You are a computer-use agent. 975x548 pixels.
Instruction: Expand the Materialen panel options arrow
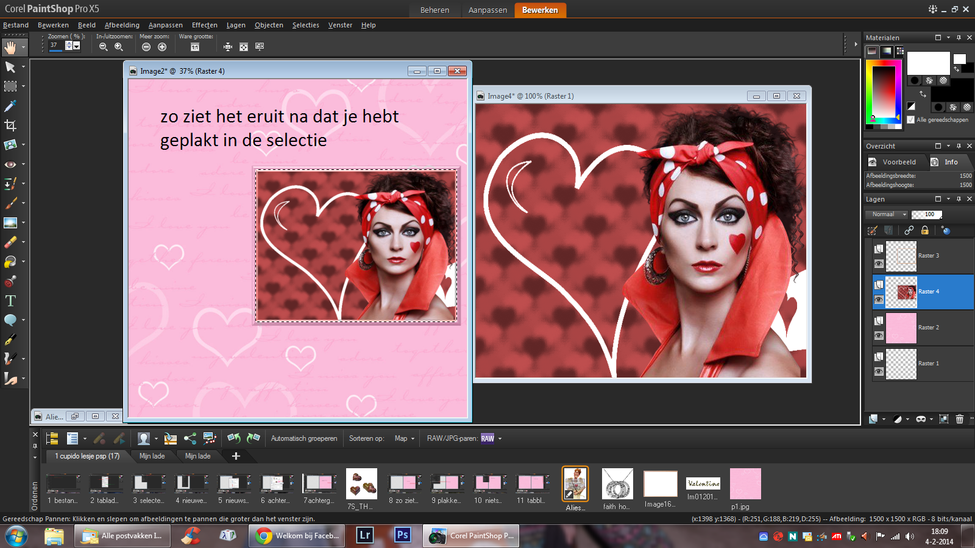[x=949, y=38]
